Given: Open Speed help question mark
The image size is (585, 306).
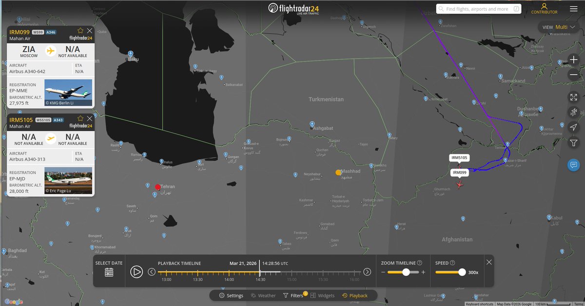Looking at the screenshot, I should point(452,263).
